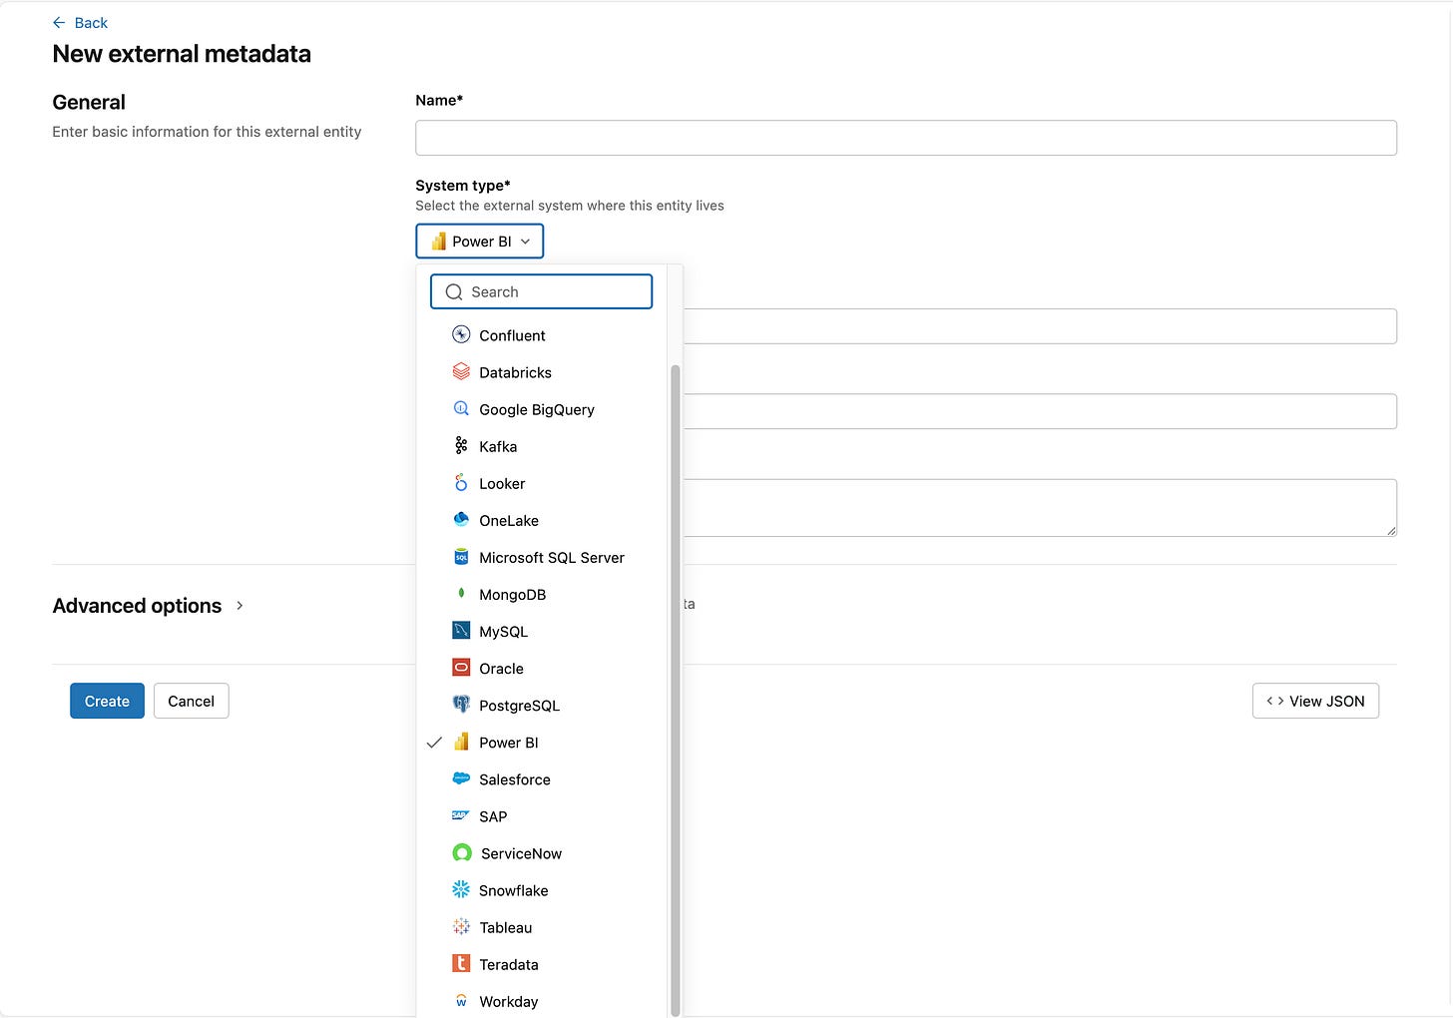Click the MongoDB leaf icon
This screenshot has height=1018, width=1453.
(x=461, y=594)
